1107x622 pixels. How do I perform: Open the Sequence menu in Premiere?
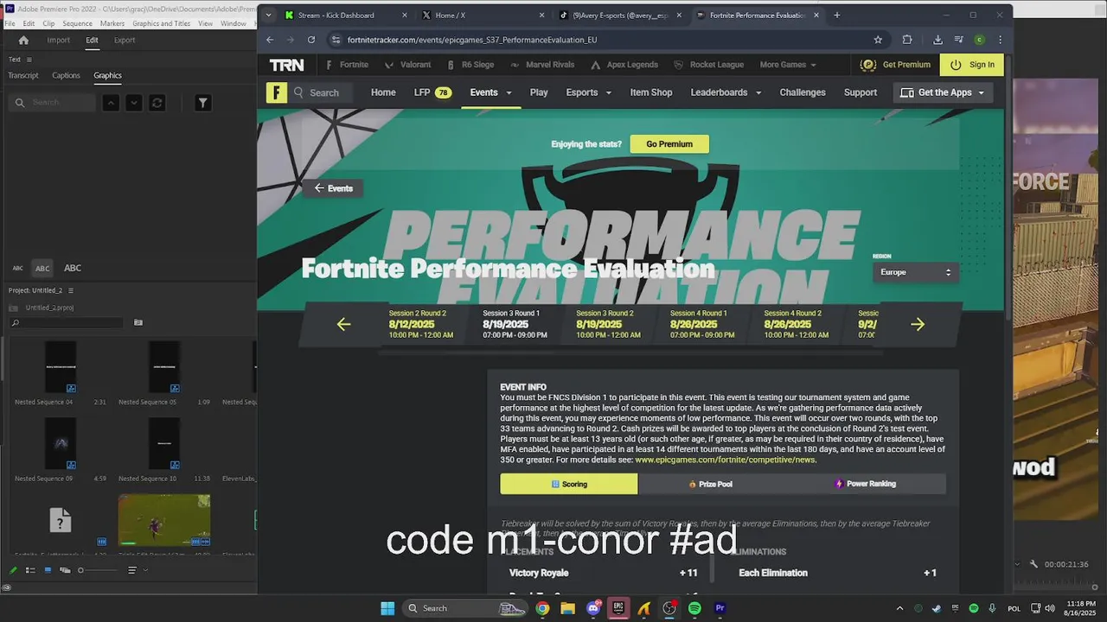78,23
